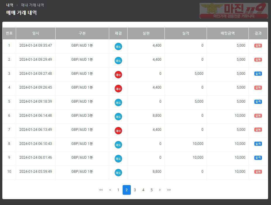Click the 실현 result tag in row 7
Viewport: 271px width, 205px height.
pos(258,130)
